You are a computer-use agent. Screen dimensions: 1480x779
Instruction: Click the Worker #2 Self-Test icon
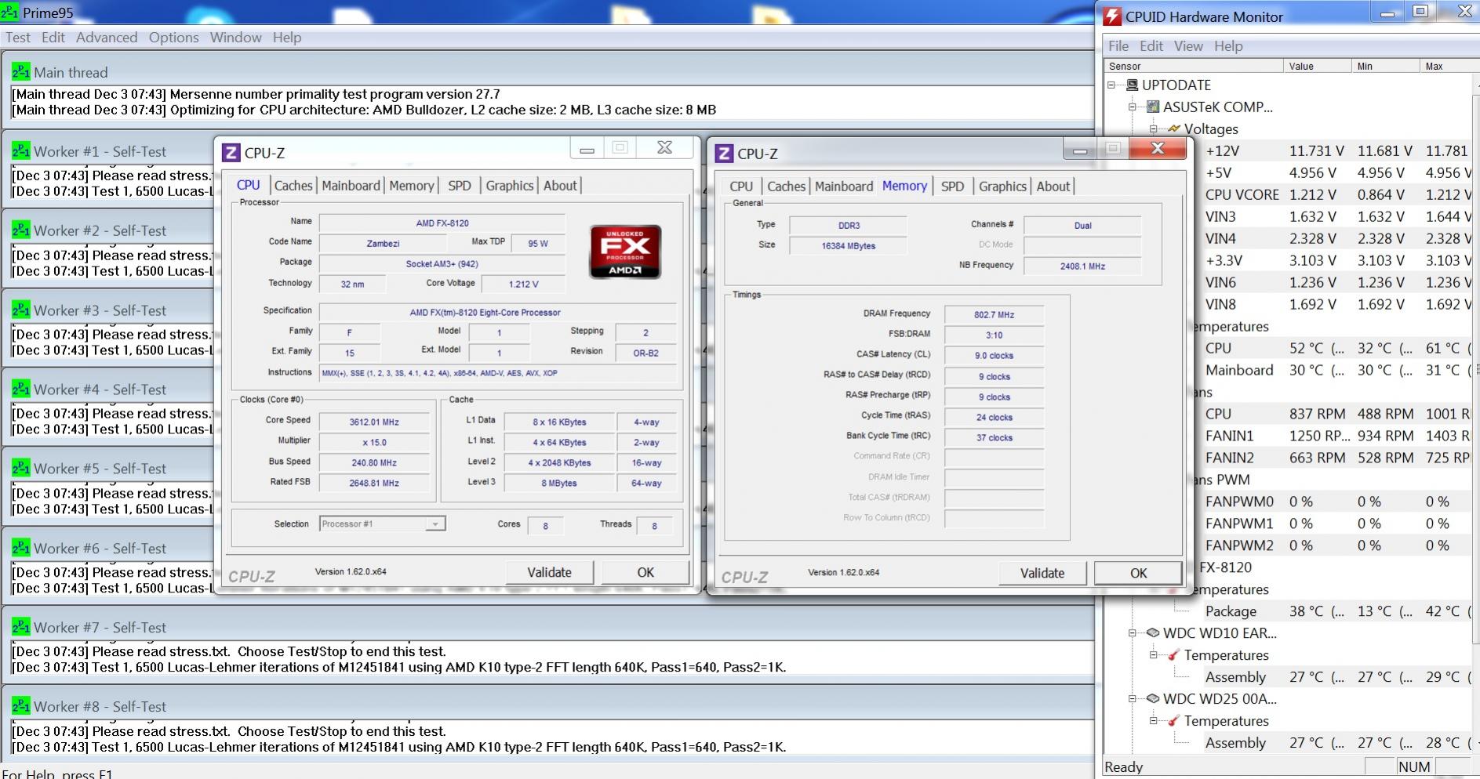click(x=20, y=230)
